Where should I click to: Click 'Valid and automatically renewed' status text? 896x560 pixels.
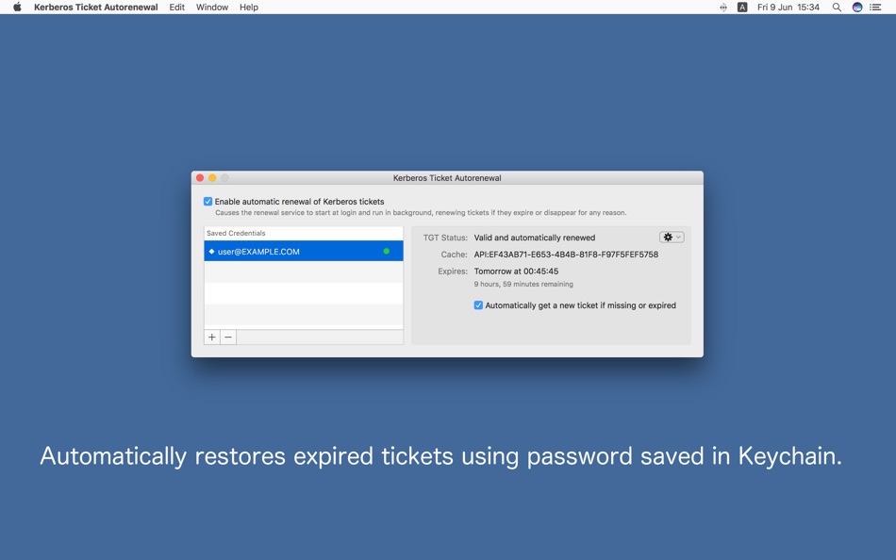(x=534, y=238)
